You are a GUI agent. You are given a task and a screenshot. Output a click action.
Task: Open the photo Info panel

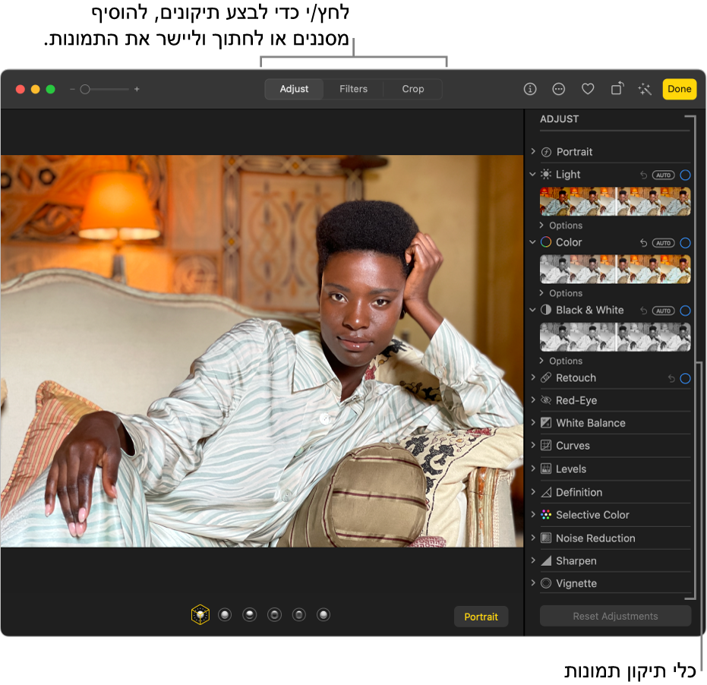529,89
